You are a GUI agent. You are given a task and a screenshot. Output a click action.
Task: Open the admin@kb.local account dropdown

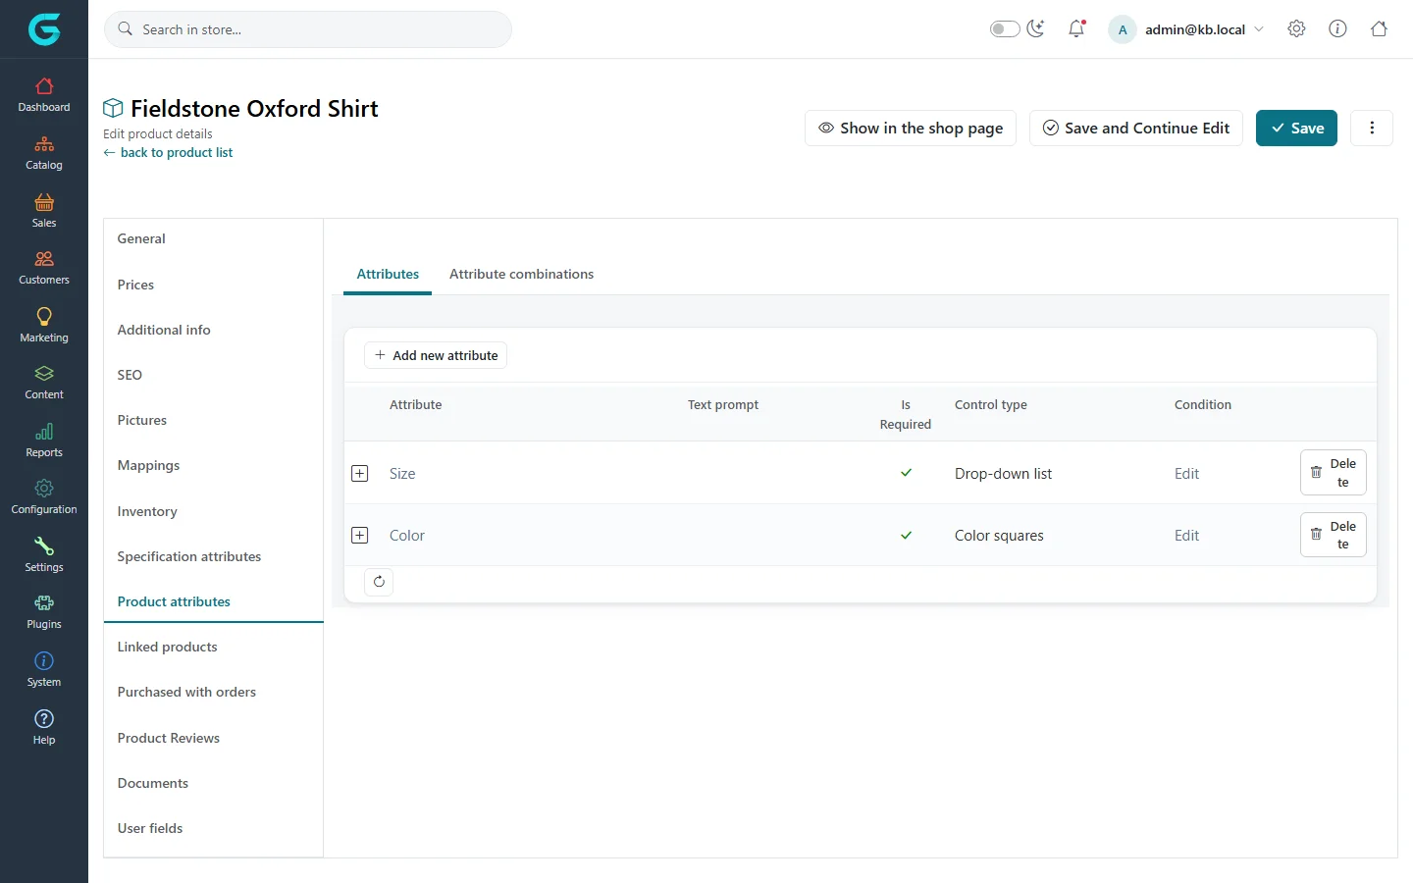1186,29
